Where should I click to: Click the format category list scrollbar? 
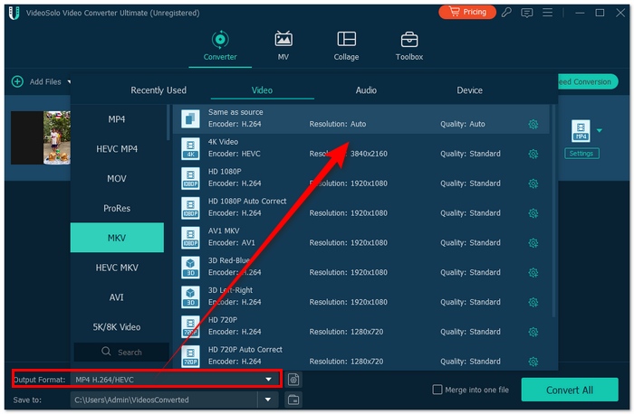(168, 123)
